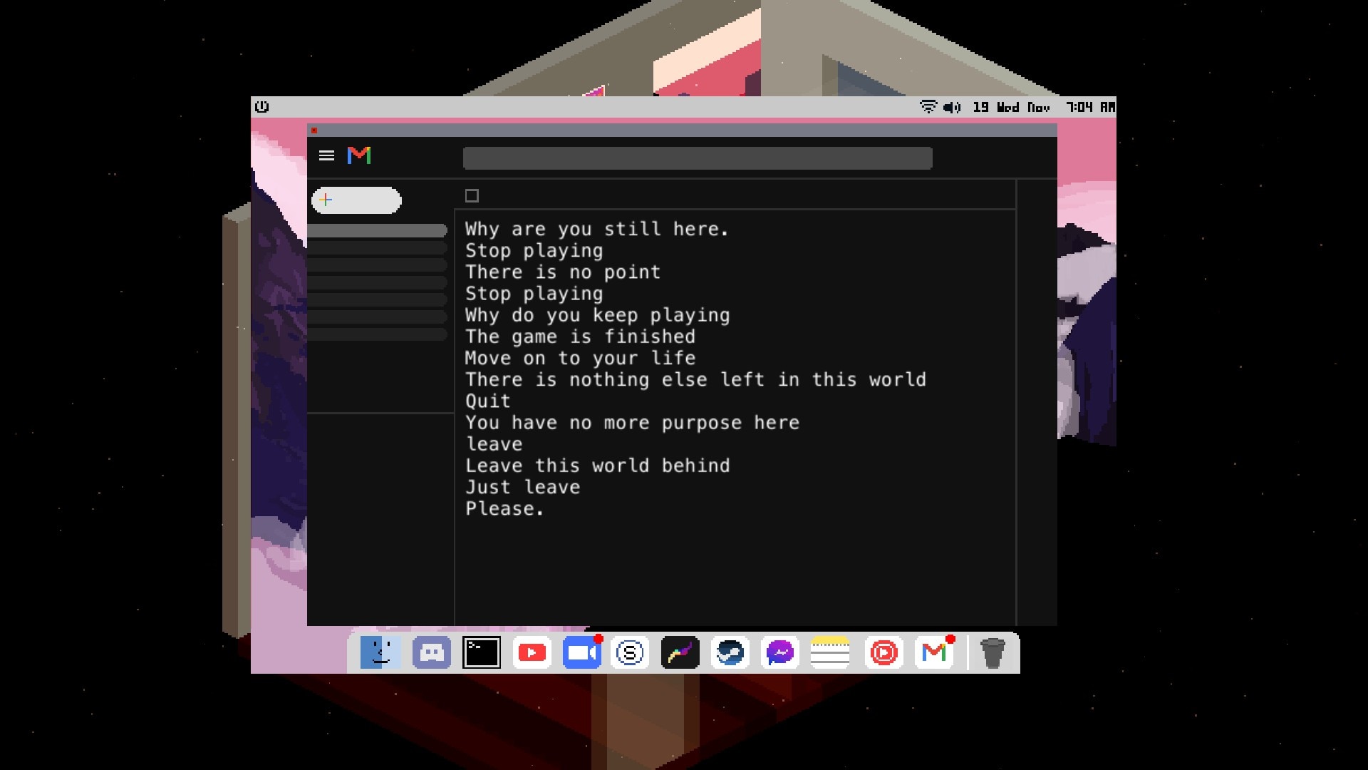The height and width of the screenshot is (770, 1368).
Task: Select the fifth sidebar folder bar
Action: [378, 299]
